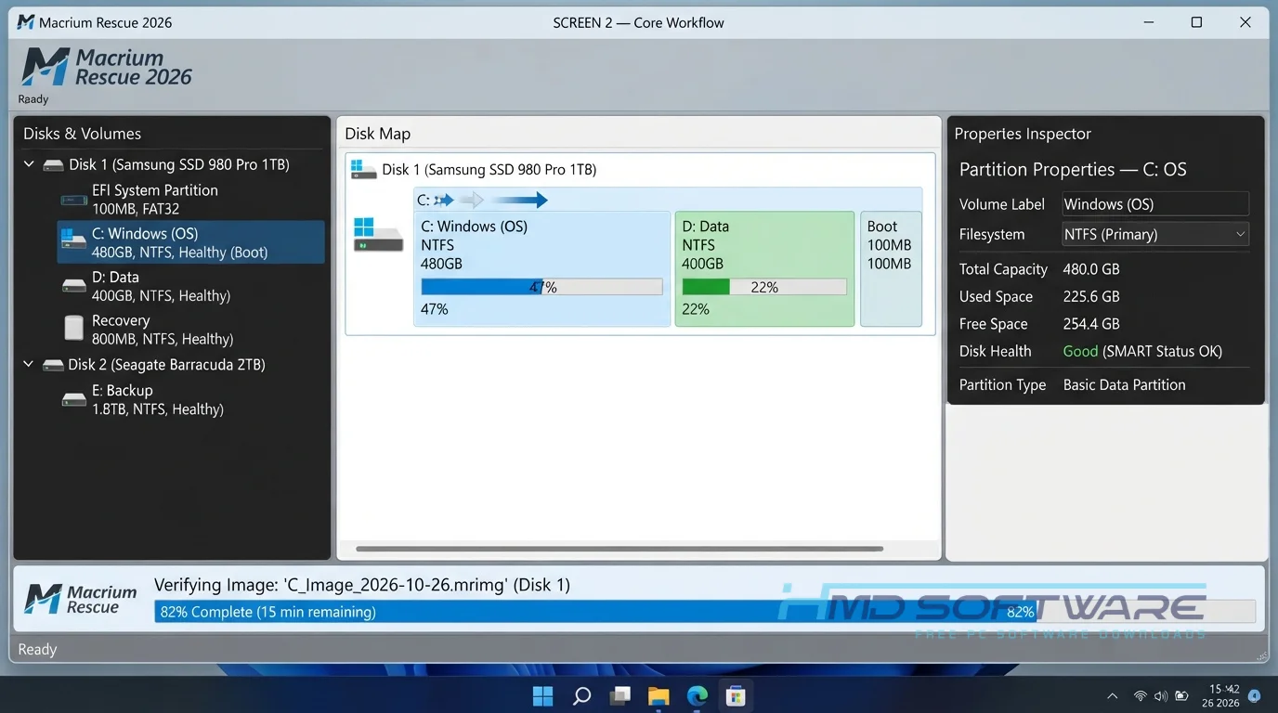Select D: Data volume in the tree

pos(190,286)
